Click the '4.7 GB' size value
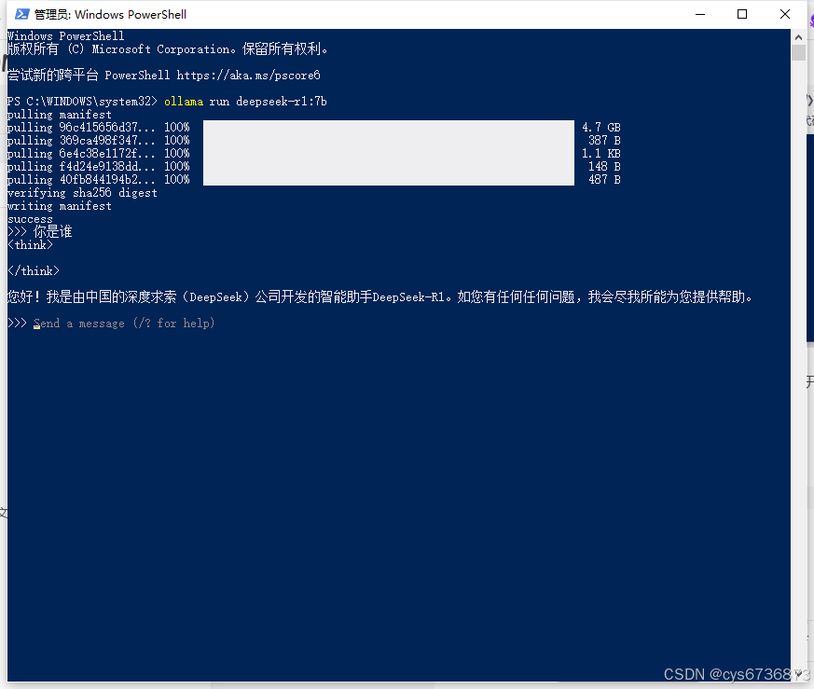The image size is (814, 689). click(601, 127)
